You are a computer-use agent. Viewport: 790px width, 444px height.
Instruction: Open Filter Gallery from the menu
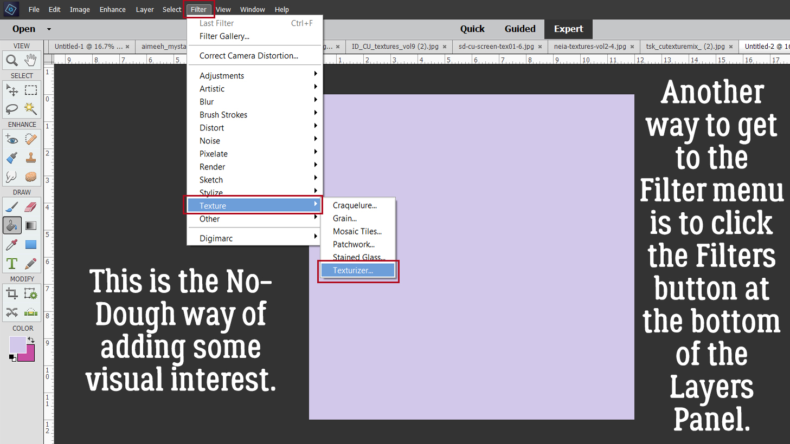(x=224, y=36)
